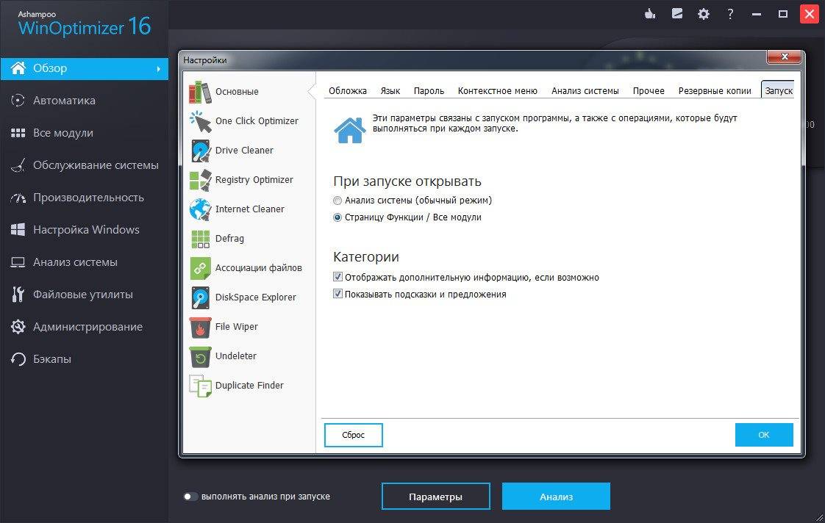Uncheck Отображать дополнительную информацию checkbox
Image resolution: width=825 pixels, height=523 pixels.
pos(337,277)
